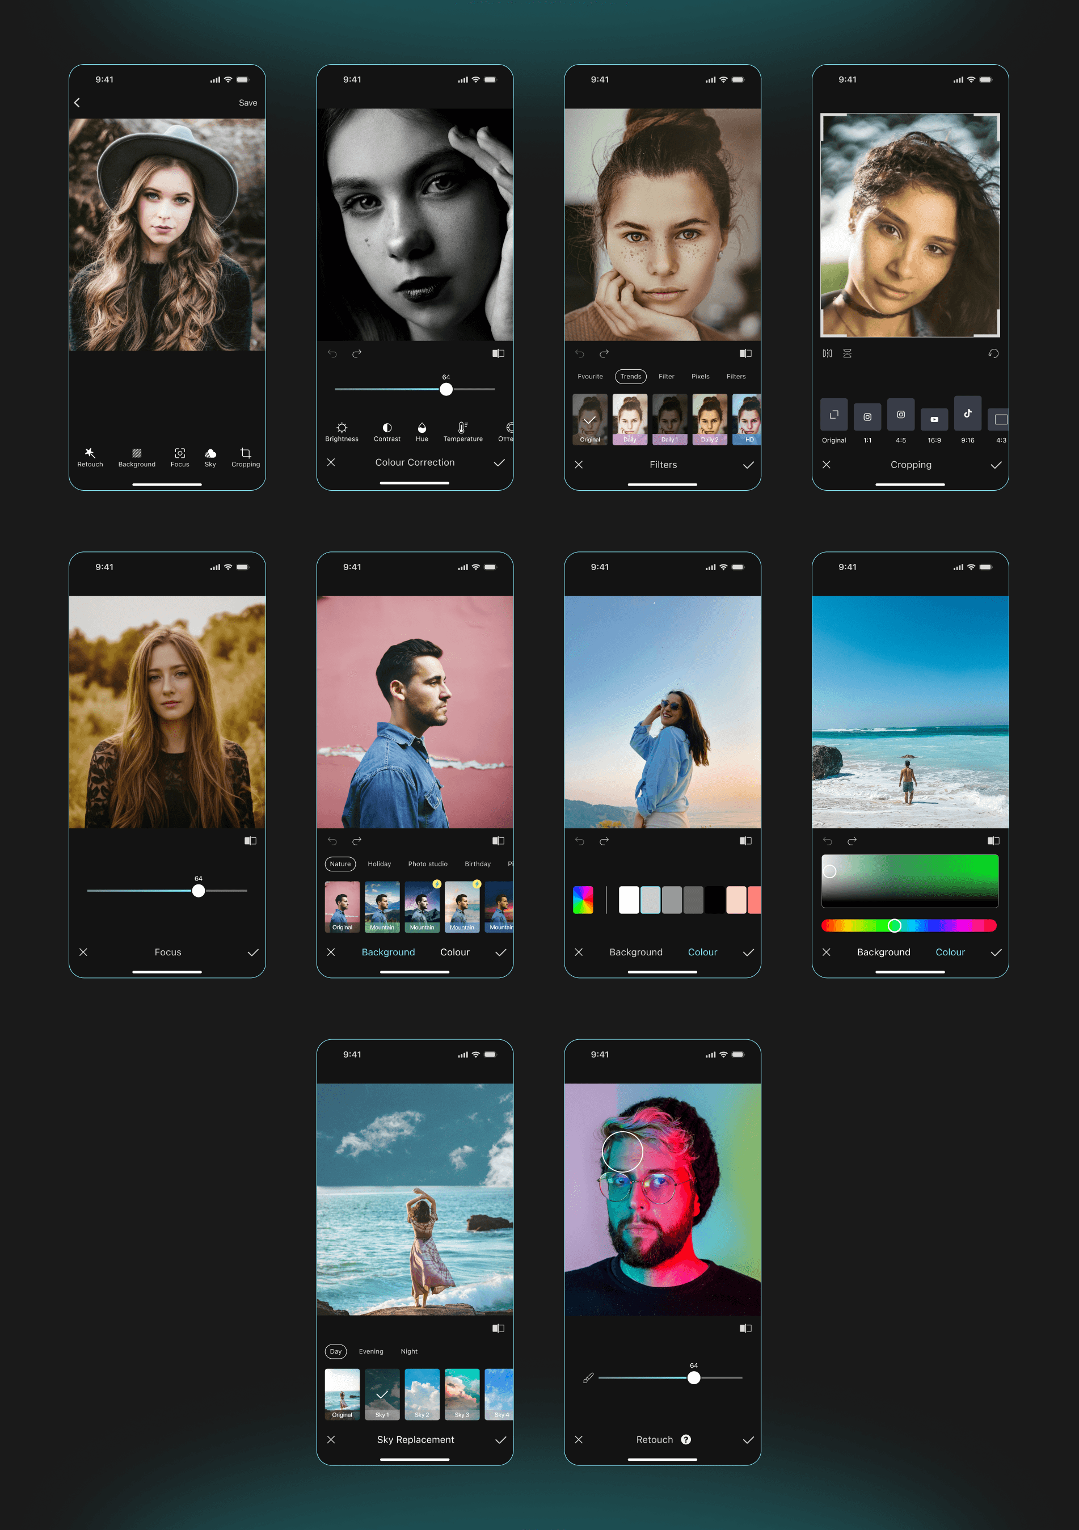Screen dimensions: 1079x1530
Task: Choose the Sky 2 thumbnail
Action: tap(423, 1395)
